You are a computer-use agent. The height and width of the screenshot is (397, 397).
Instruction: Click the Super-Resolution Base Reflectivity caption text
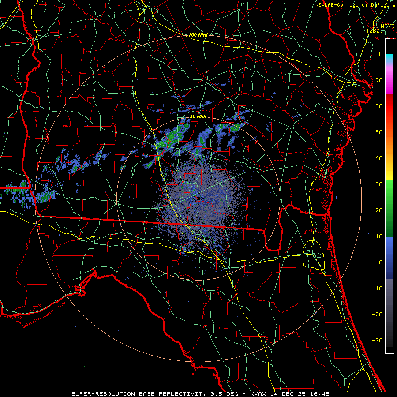[200, 394]
